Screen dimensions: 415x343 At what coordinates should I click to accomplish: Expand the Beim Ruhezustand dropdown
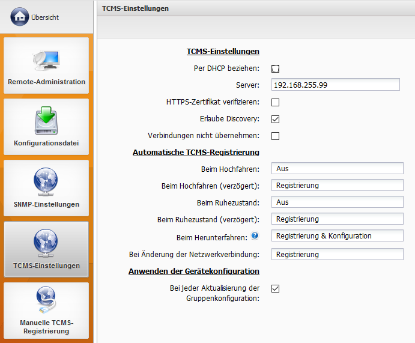[337, 202]
